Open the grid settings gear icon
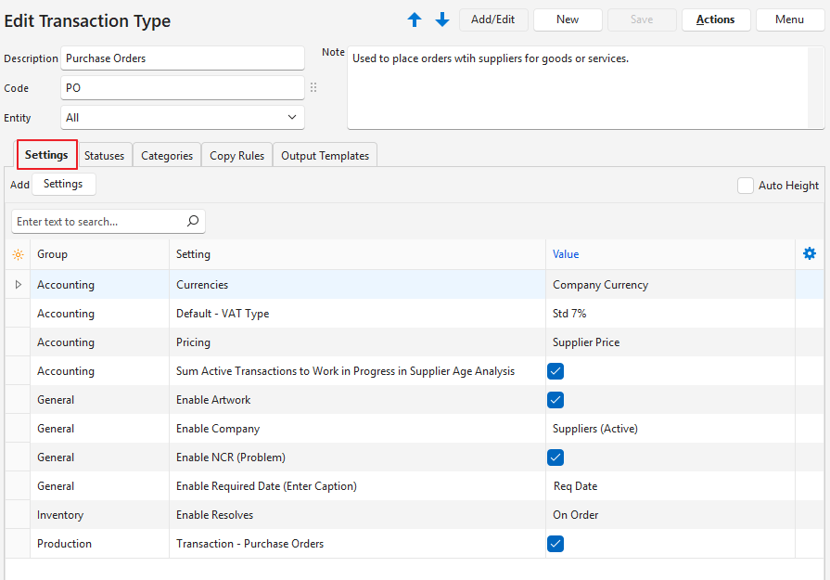This screenshot has width=830, height=580. pos(810,253)
